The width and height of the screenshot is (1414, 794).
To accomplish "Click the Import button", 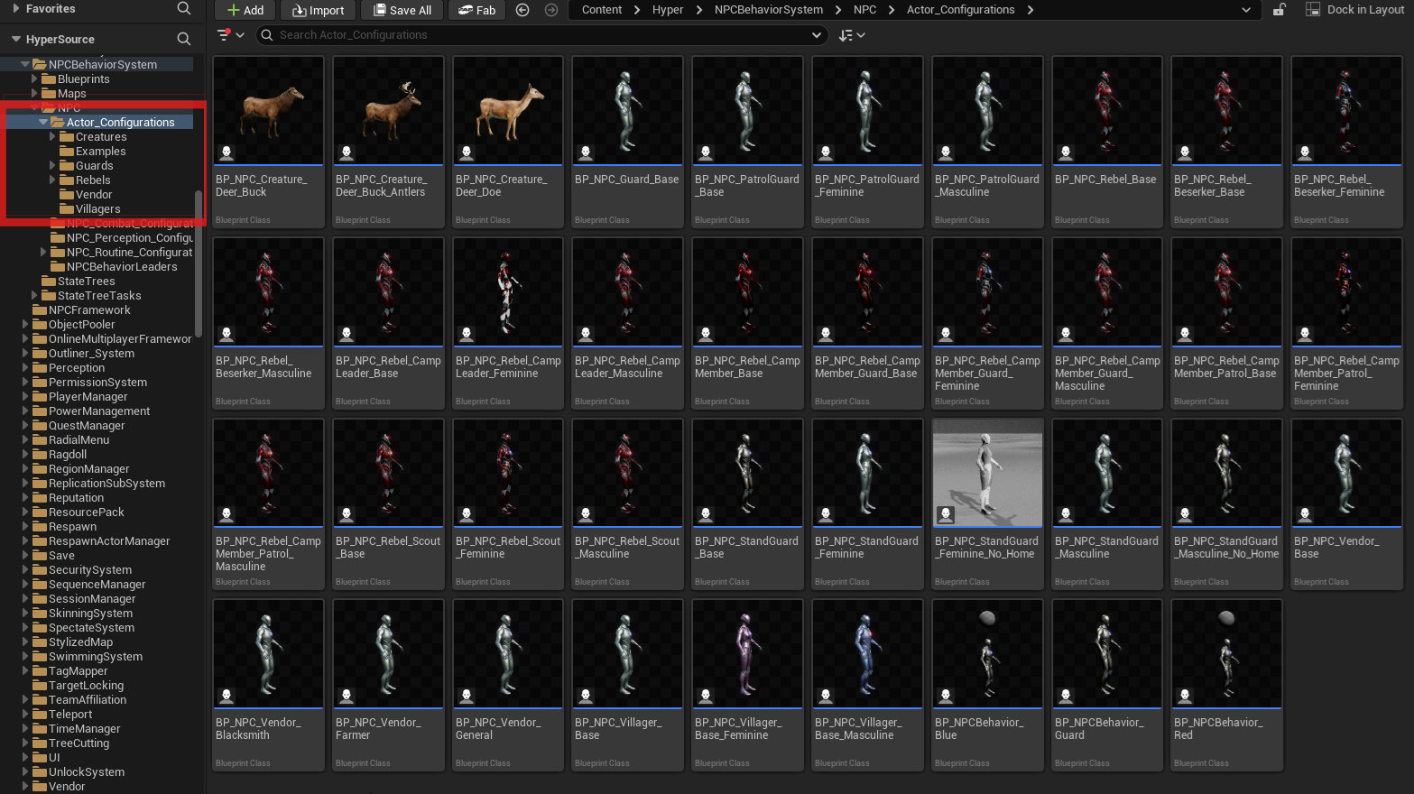I will (318, 10).
